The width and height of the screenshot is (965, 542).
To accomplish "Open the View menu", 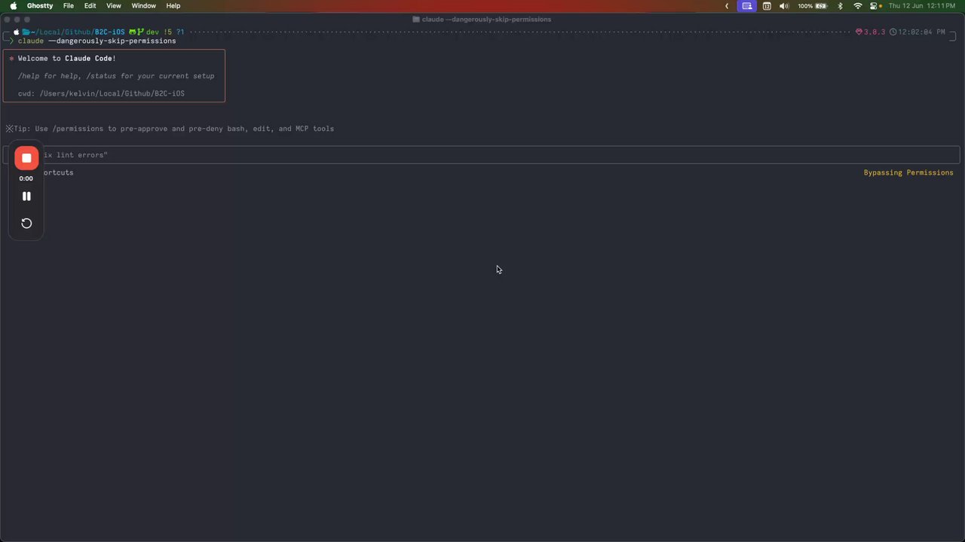I will point(114,6).
